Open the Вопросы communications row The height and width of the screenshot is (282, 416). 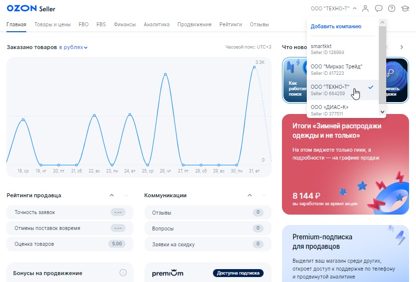click(208, 228)
